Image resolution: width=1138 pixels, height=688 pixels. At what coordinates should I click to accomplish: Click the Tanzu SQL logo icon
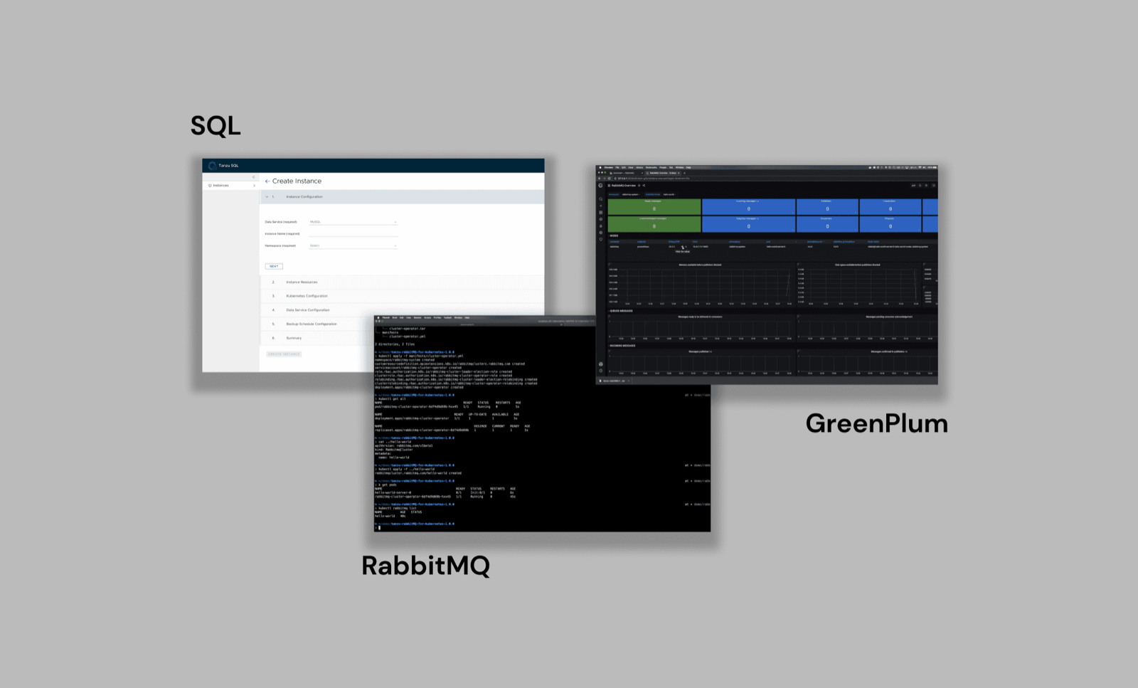point(212,166)
